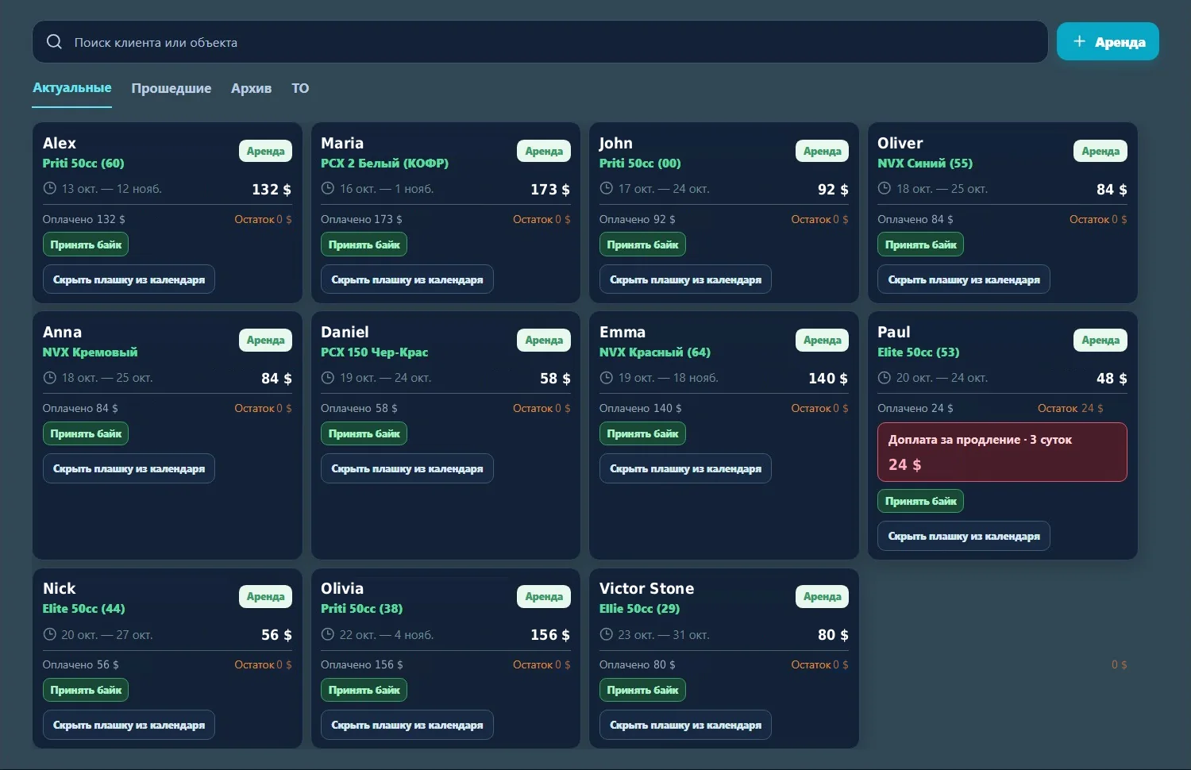Click the search magnifier icon

54,41
